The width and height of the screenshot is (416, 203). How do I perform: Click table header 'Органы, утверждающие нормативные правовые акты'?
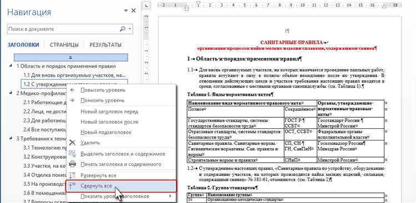[x=350, y=108]
